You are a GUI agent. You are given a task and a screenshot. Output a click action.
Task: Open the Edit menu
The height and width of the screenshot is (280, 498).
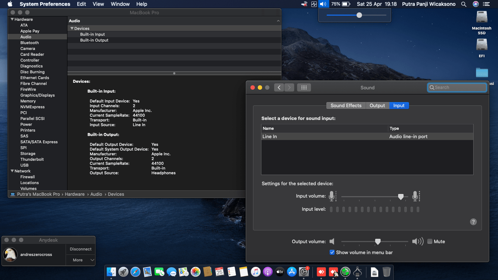[81, 4]
